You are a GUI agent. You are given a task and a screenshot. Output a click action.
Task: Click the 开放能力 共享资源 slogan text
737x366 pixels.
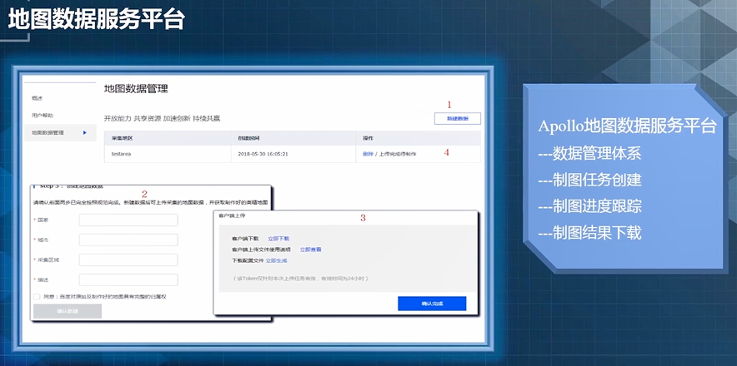coord(163,119)
